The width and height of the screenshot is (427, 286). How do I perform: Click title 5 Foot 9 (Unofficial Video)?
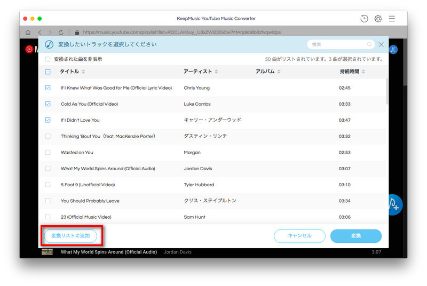tap(88, 185)
